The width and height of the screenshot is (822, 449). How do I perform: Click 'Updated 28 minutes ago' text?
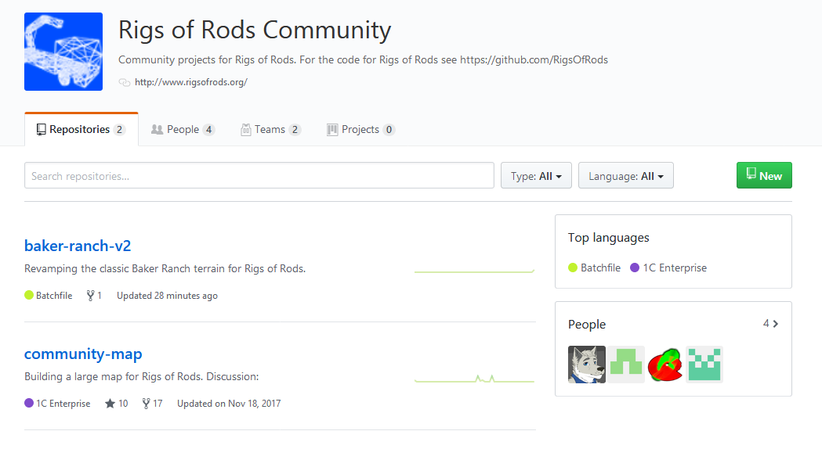point(167,296)
